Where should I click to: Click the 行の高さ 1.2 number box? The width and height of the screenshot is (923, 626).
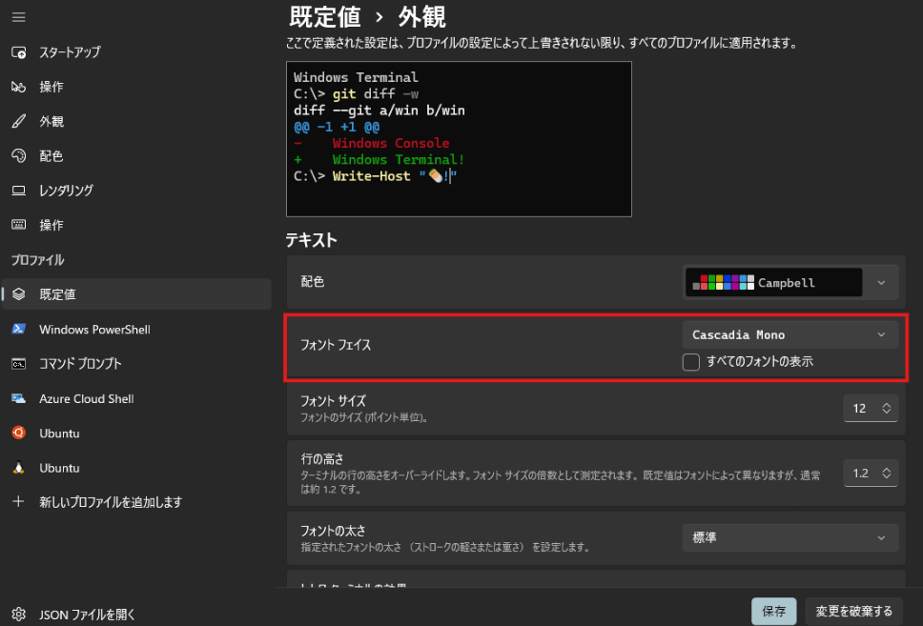point(871,473)
